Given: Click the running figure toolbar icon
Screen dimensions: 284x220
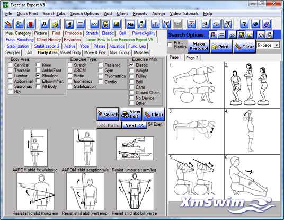Looking at the screenshot, I should [206, 24].
